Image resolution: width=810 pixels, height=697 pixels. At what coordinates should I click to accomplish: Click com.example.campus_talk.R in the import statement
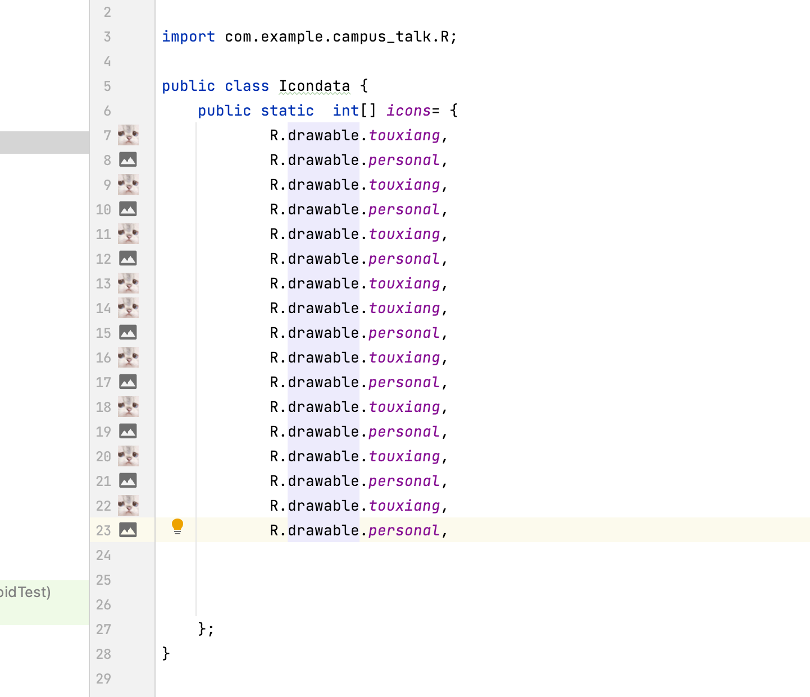pos(337,37)
